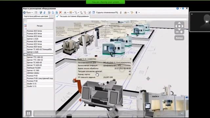Screen dimensions: 210x118
Task: Click the wrench and hammer tools icon
Action: tap(90, 12)
